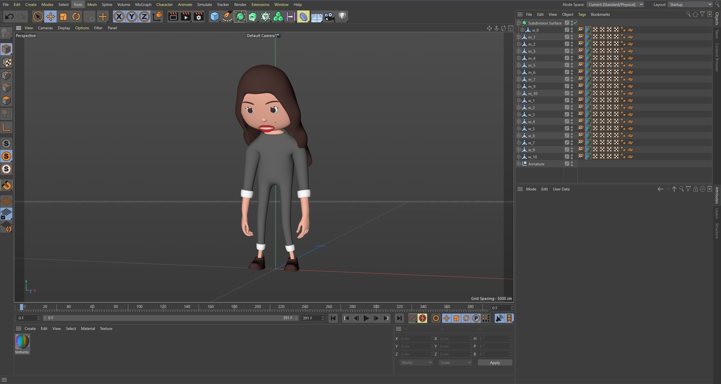Click the Camera object icon
The image size is (721, 384).
click(329, 17)
